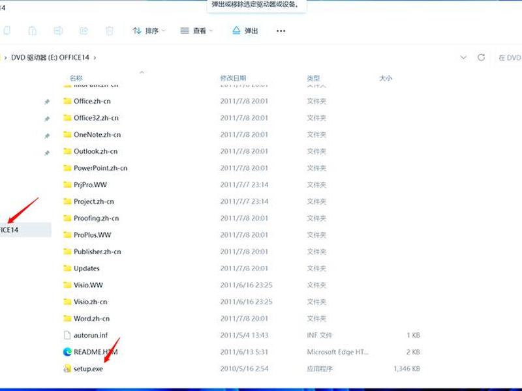Screen dimensions: 522x391
Task: Sort by 修改日期 column header
Action: pyautogui.click(x=233, y=78)
